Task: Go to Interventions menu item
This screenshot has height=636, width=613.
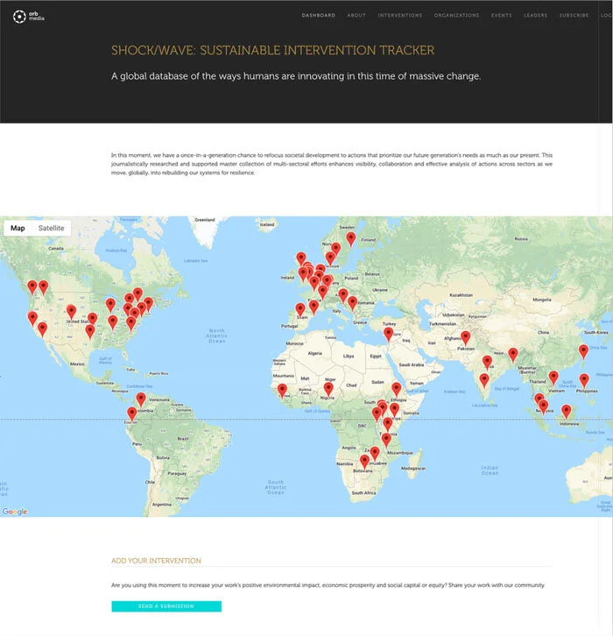Action: pyautogui.click(x=399, y=16)
